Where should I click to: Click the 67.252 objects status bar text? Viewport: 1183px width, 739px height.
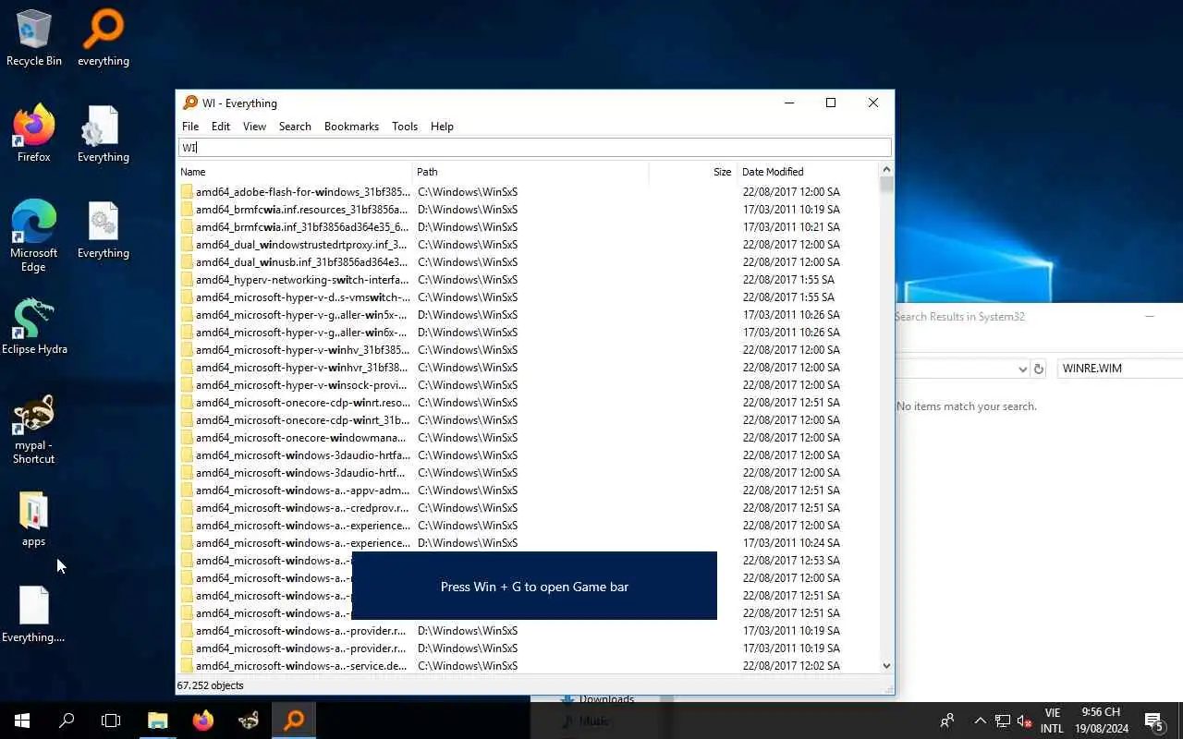[210, 685]
